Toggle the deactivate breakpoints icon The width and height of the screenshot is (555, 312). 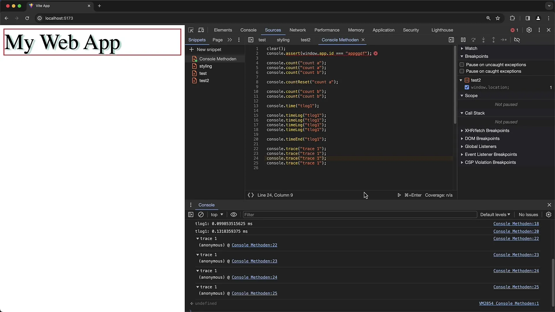click(x=517, y=40)
